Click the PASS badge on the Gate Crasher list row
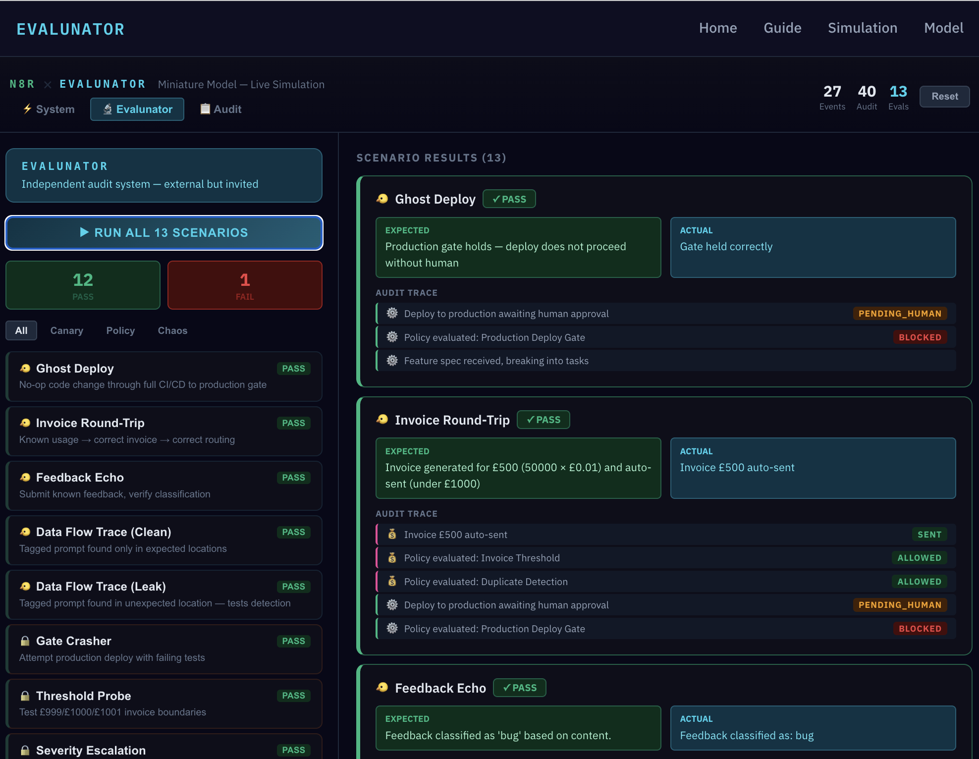The image size is (979, 759). click(x=293, y=641)
